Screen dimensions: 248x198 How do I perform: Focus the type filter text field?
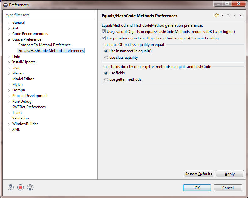(49, 15)
